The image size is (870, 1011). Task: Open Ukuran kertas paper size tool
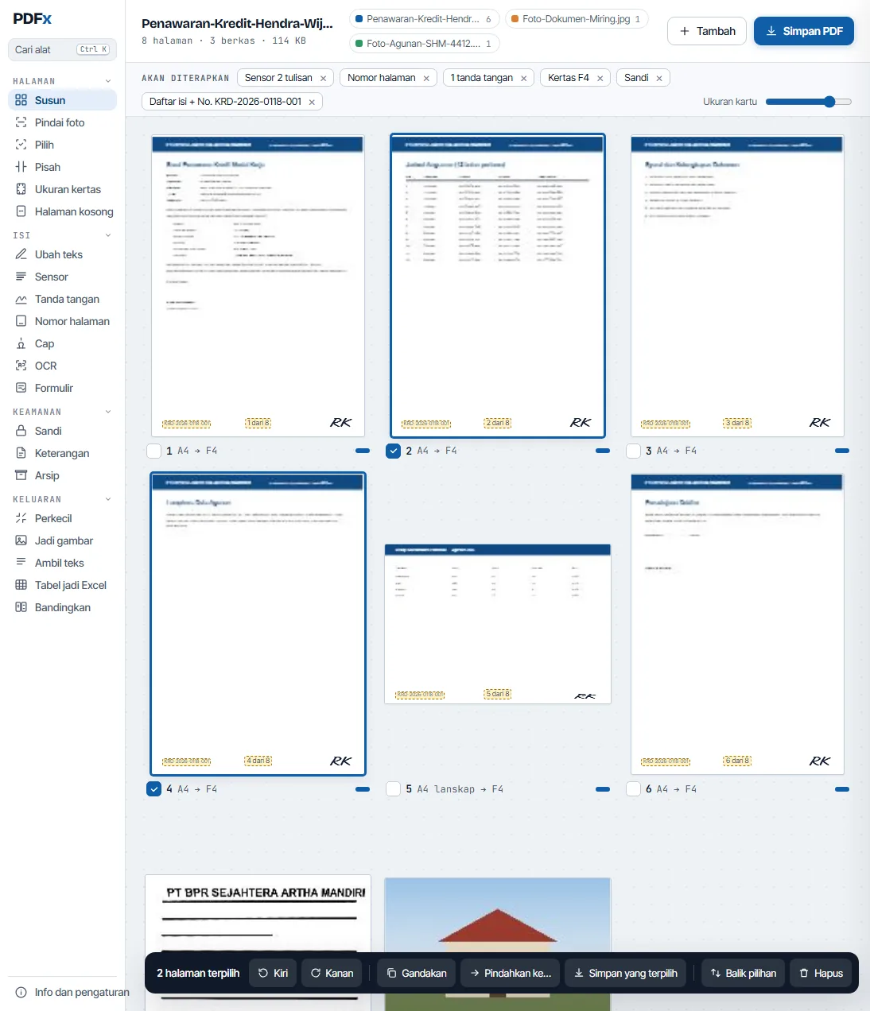coord(62,189)
